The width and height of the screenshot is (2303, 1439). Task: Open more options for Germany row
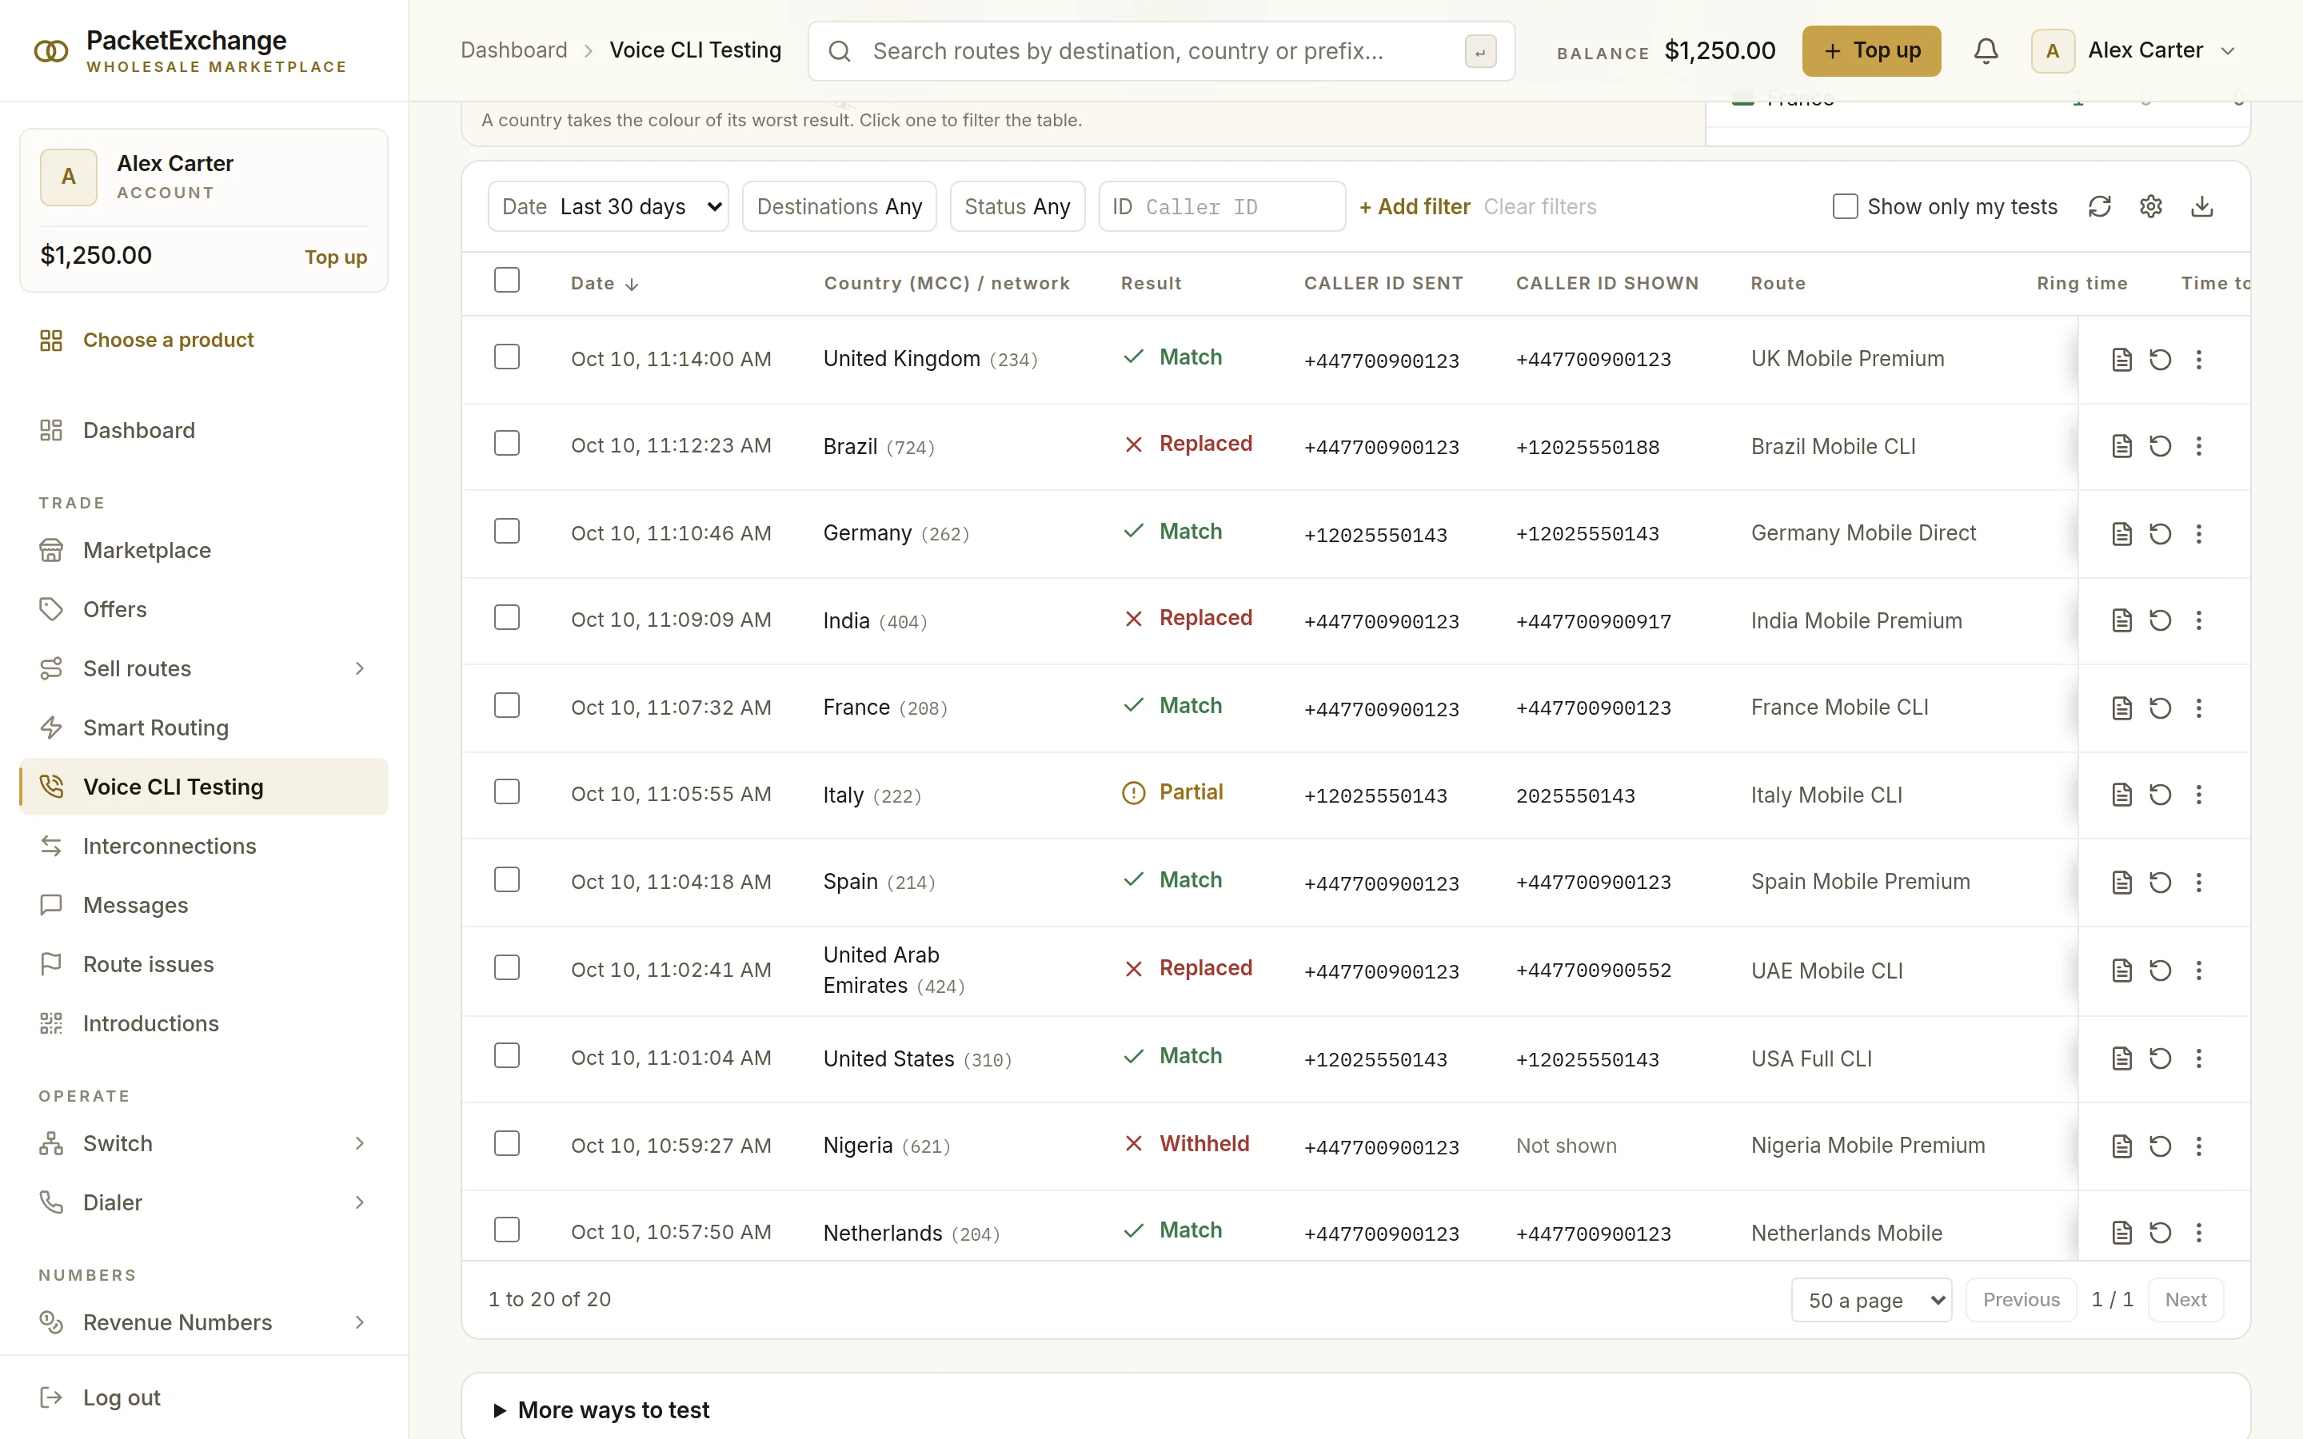2198,534
